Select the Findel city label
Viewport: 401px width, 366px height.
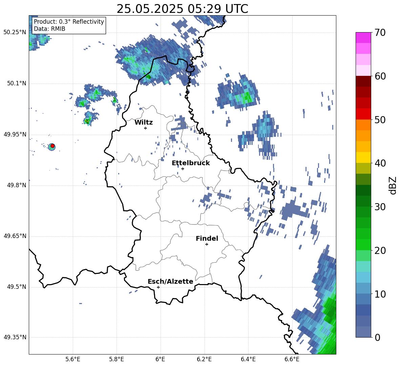click(207, 238)
